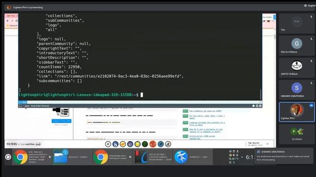Click the terminal window's vertical scrollbar

261,94
